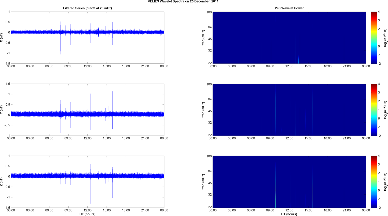Click the '18:00' tick under Y filtered series
This screenshot has width=388, height=216.
click(x=126, y=138)
